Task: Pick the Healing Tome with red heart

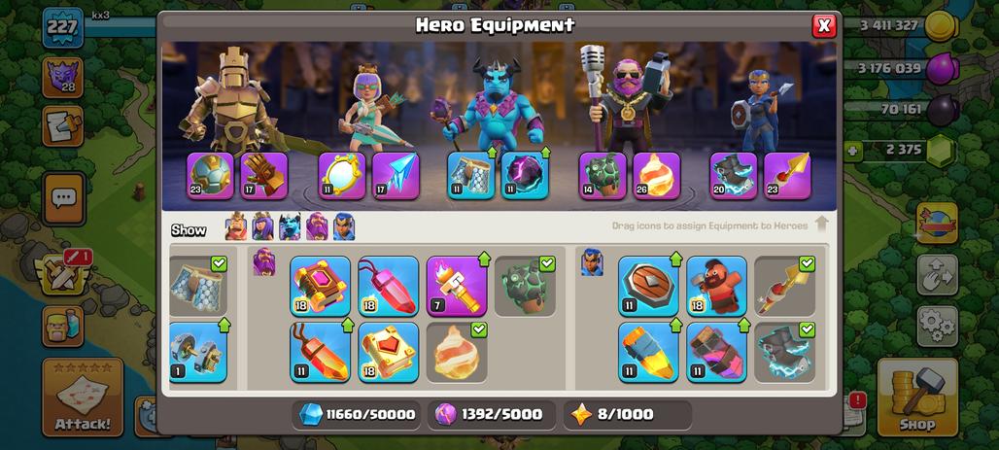Action: 389,353
